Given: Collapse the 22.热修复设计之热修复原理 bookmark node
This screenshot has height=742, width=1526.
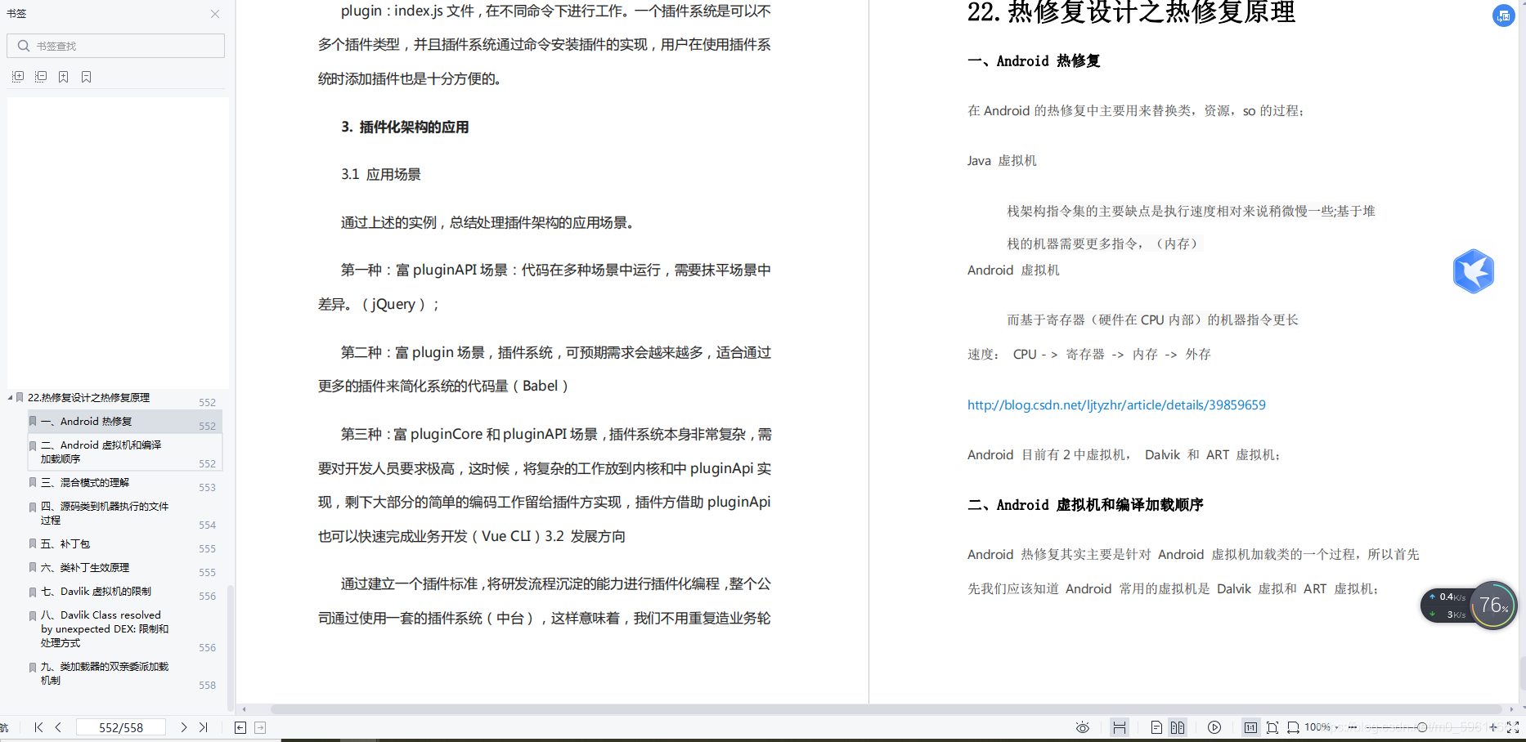Looking at the screenshot, I should [10, 398].
